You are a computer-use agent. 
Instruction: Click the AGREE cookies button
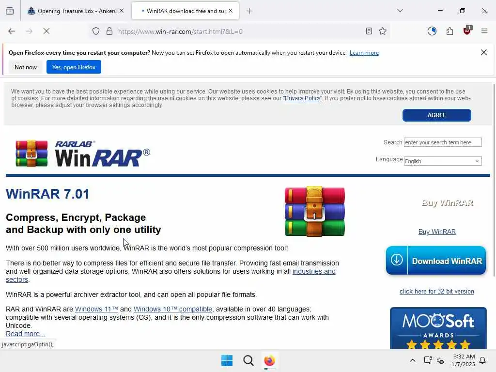[x=436, y=115]
